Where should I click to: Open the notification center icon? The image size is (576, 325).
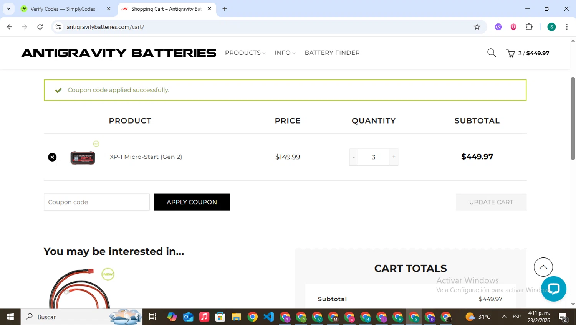[563, 317]
